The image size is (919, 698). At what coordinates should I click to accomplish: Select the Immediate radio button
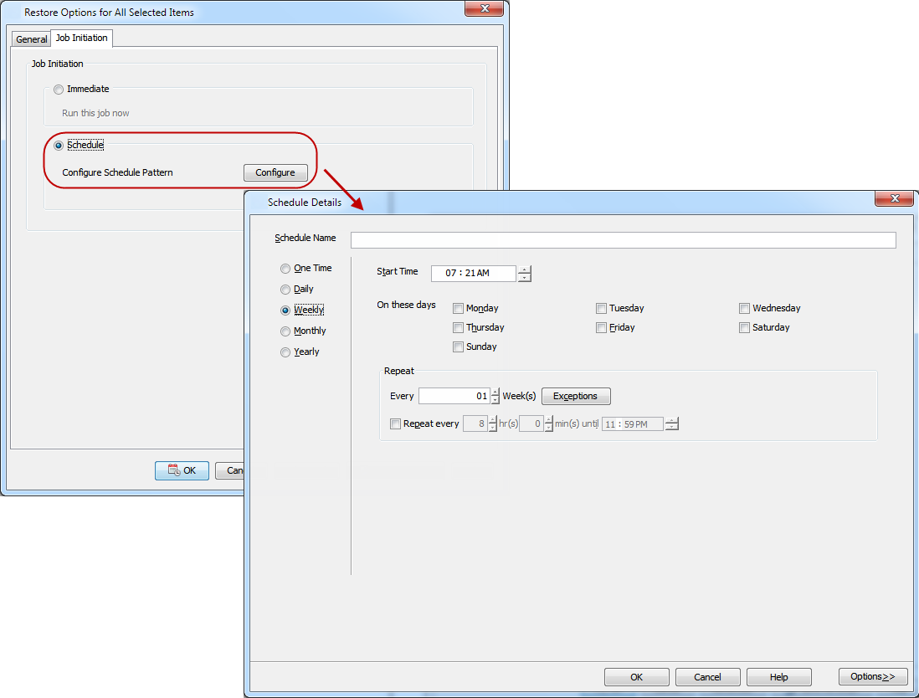(x=58, y=89)
